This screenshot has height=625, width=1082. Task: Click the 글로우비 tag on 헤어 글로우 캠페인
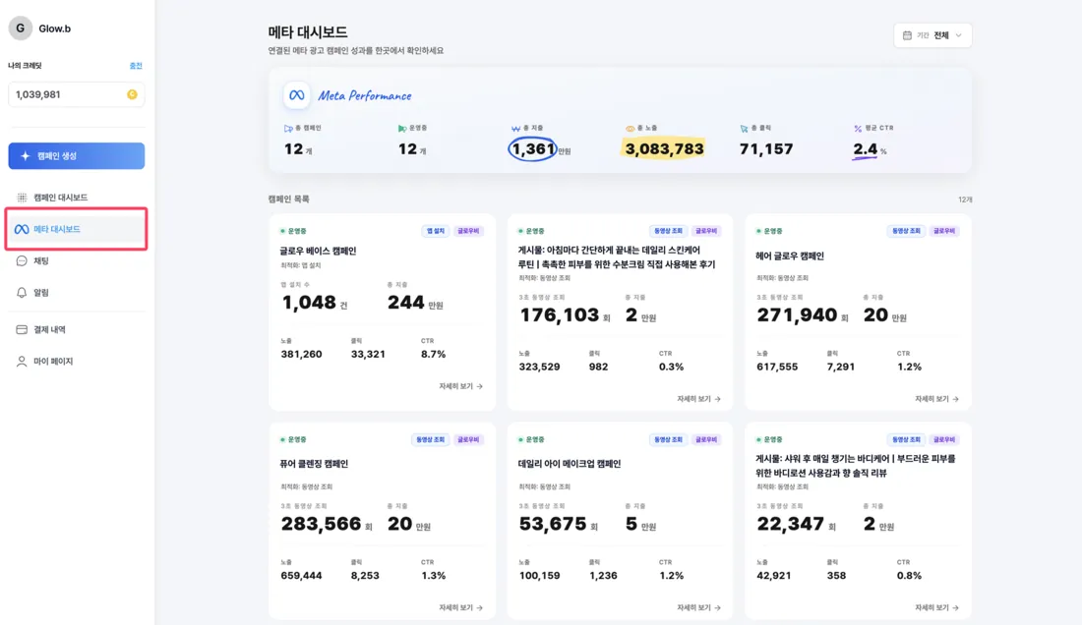click(x=944, y=231)
